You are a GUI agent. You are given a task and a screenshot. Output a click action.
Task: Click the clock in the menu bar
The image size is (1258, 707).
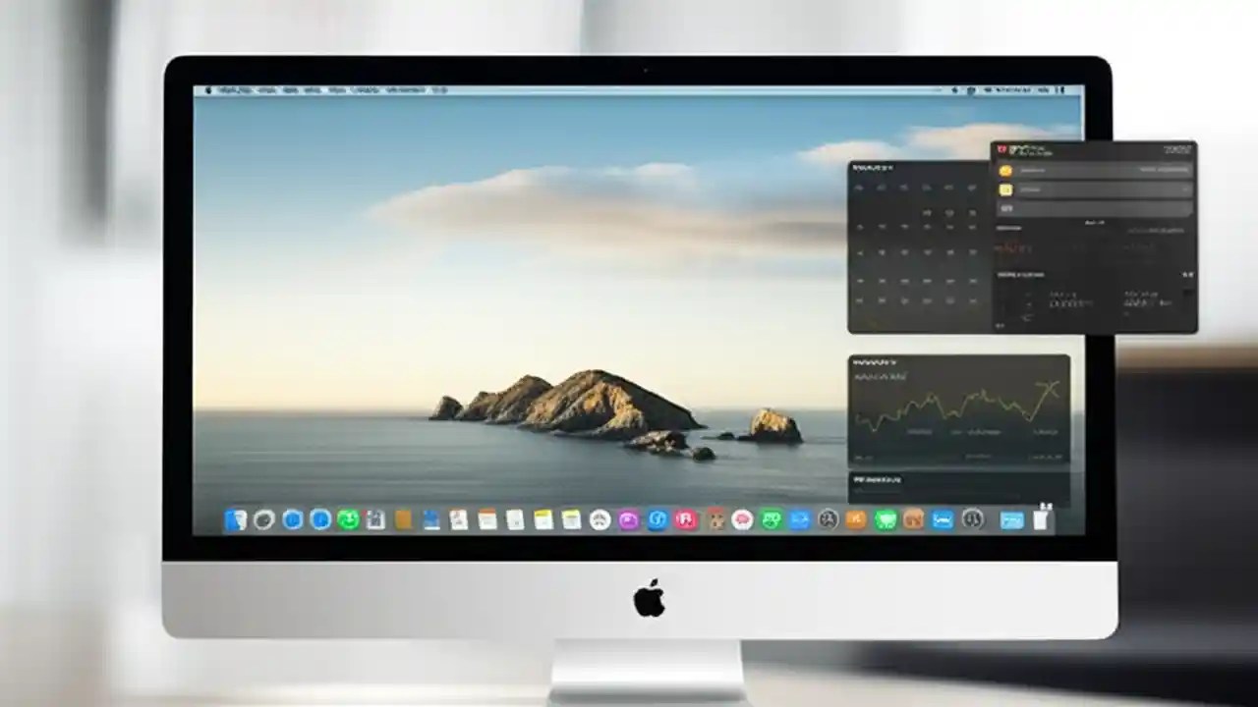coord(1012,88)
